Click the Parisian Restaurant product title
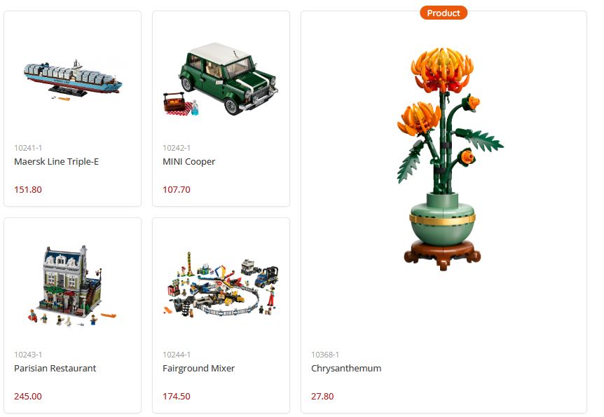The image size is (604, 417). tap(55, 369)
